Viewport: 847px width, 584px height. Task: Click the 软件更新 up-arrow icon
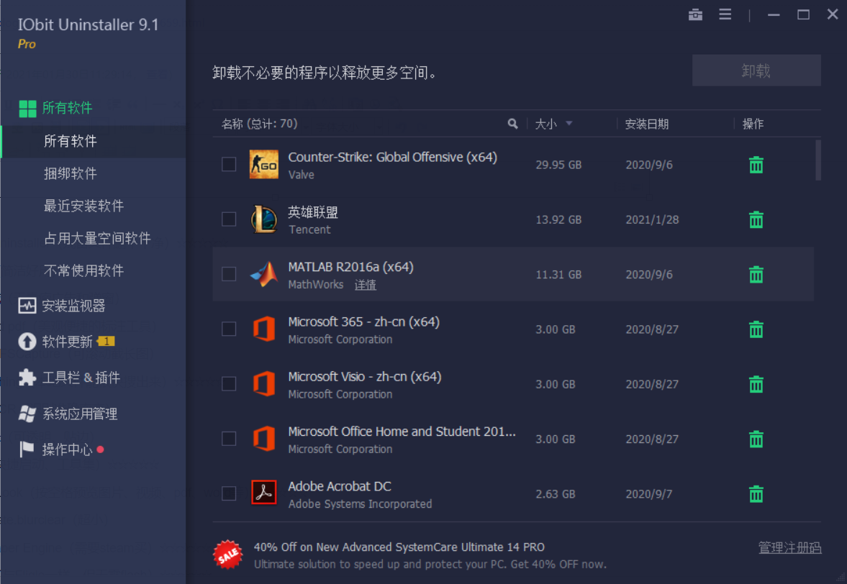pos(27,342)
